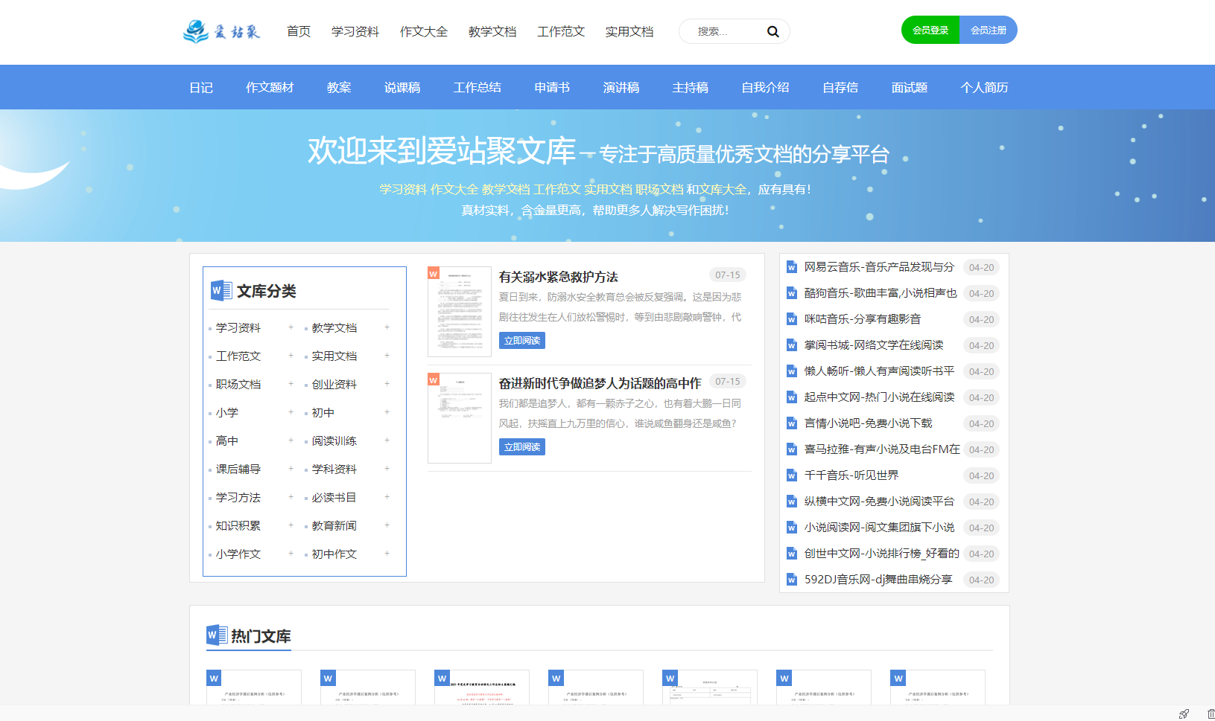Click the W icon on the first hot-library thumbnail

215,678
